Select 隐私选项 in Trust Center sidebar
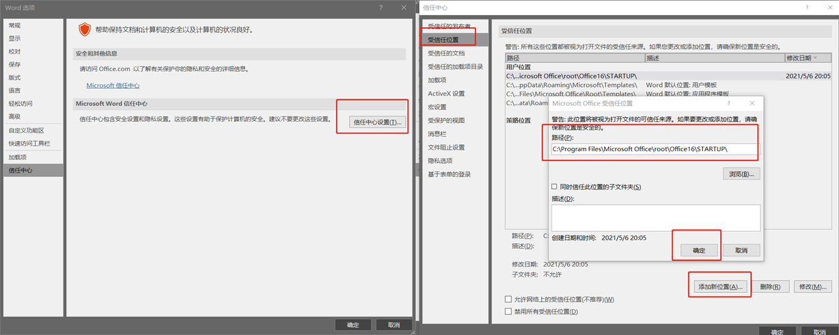 click(x=455, y=161)
